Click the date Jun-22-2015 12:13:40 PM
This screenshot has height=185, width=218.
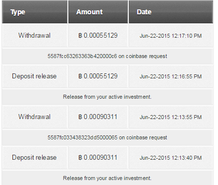[x=170, y=158]
